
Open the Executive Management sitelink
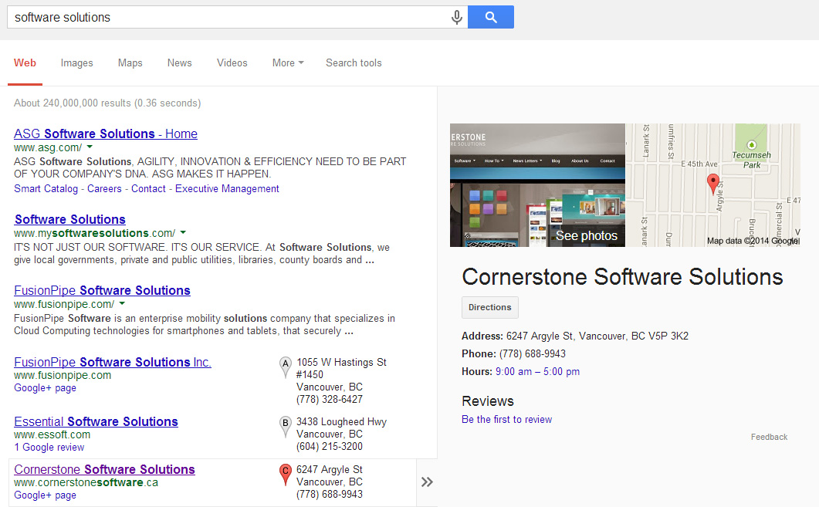pos(227,188)
